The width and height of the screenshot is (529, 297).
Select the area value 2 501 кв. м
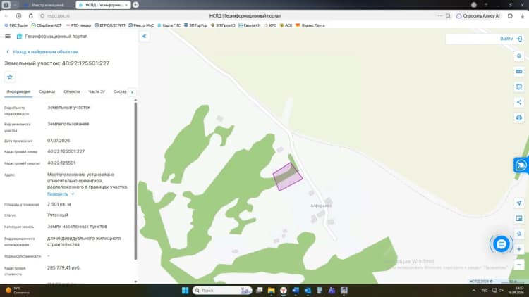click(59, 204)
